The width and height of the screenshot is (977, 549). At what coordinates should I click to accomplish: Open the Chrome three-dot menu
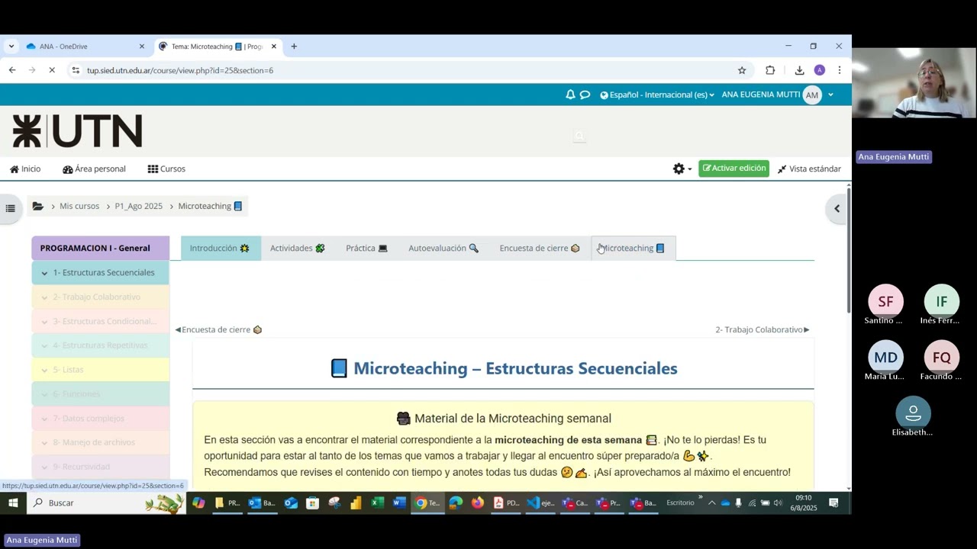[x=840, y=70]
